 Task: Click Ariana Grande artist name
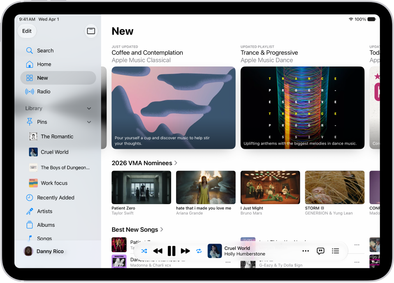[189, 213]
